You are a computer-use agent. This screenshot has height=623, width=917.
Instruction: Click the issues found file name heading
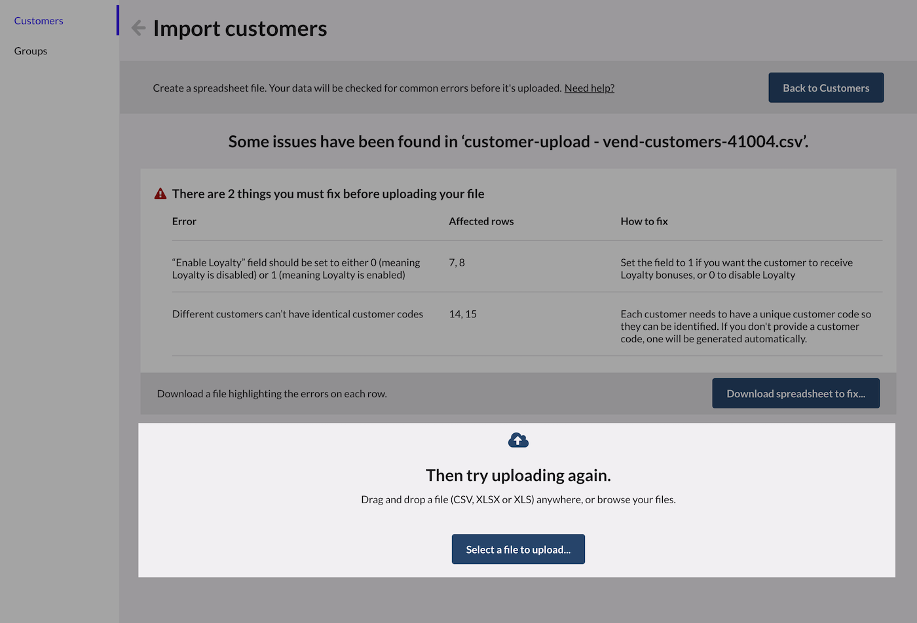tap(518, 142)
